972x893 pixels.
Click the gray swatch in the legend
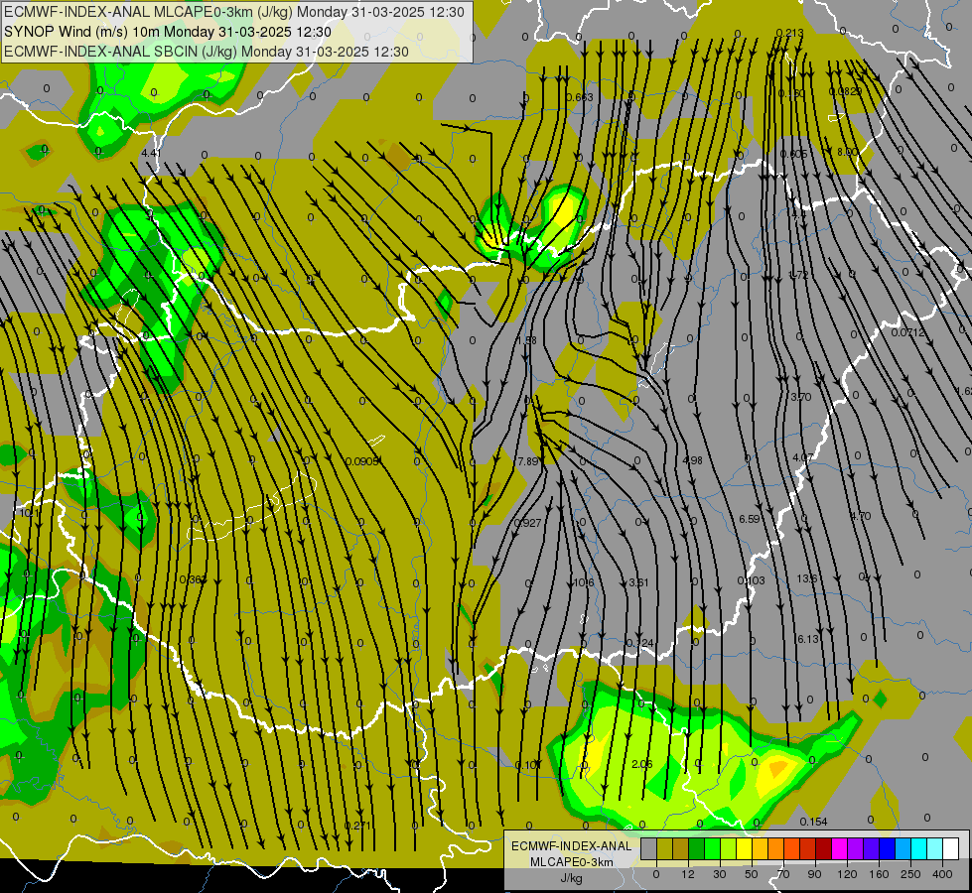click(x=649, y=848)
